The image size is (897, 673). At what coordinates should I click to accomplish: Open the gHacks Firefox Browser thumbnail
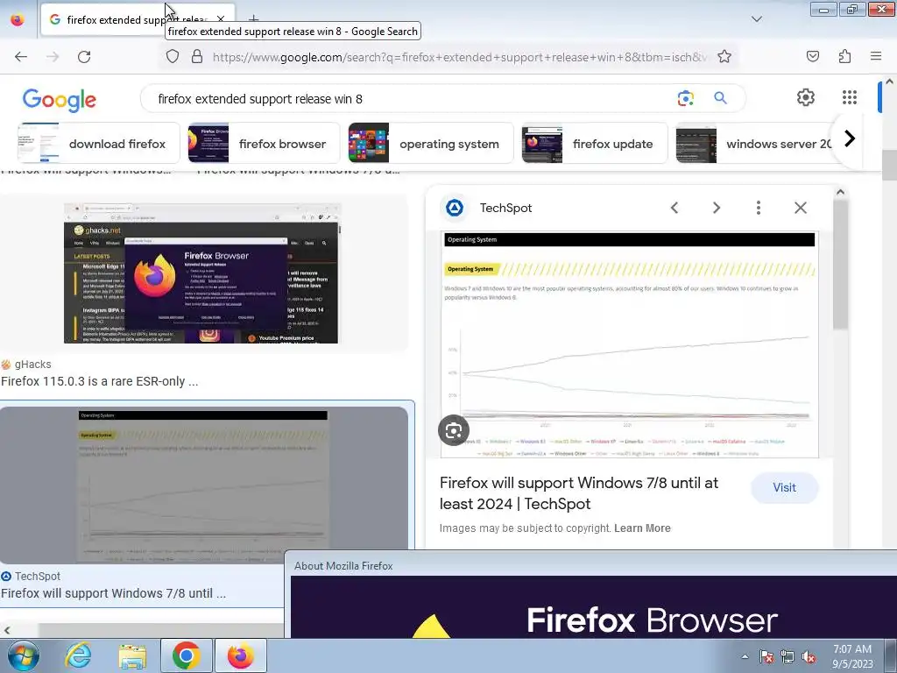[x=201, y=273]
